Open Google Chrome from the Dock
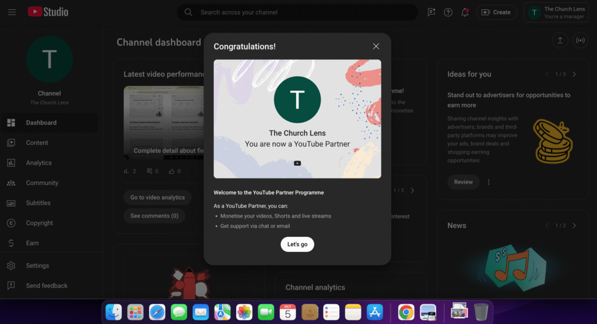The image size is (597, 324). click(x=406, y=312)
